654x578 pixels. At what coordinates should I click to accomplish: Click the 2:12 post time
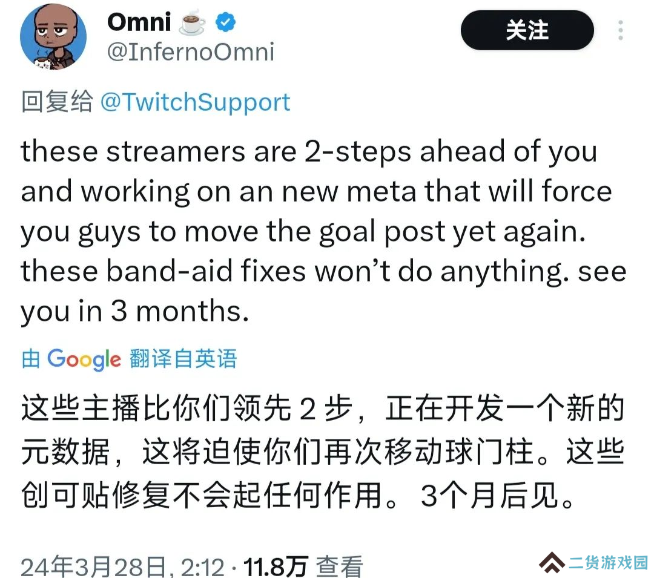coord(202,567)
